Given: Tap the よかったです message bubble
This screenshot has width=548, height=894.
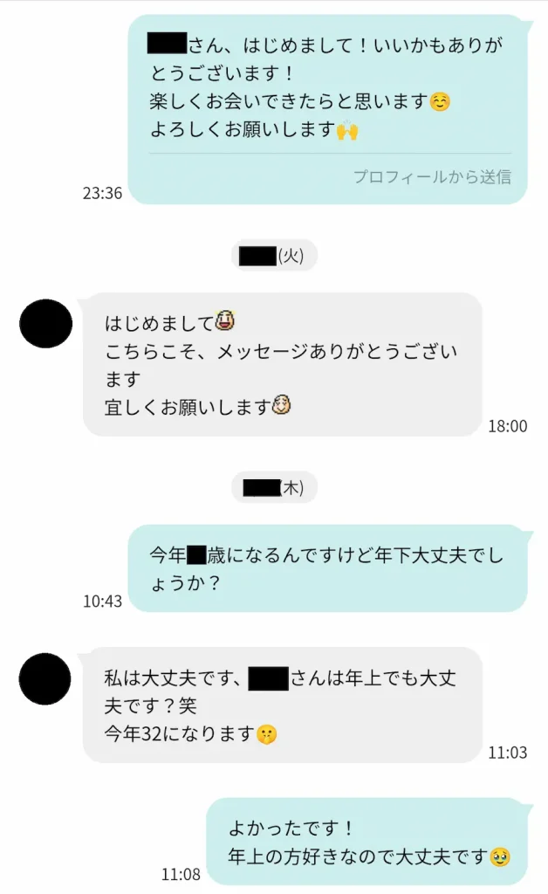Looking at the screenshot, I should [367, 842].
